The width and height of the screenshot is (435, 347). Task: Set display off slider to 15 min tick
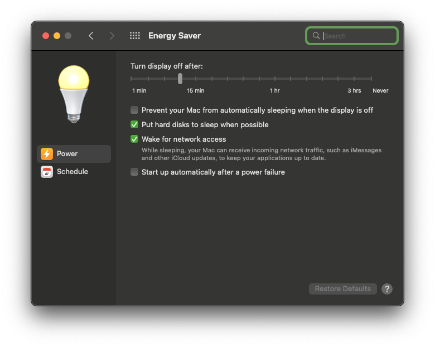pyautogui.click(x=196, y=79)
